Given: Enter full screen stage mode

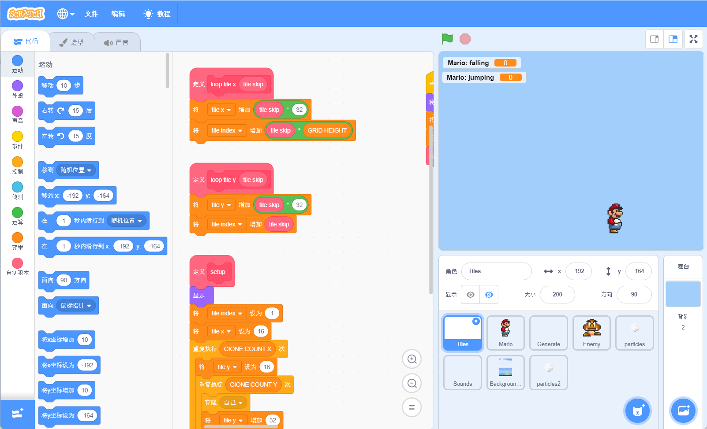Looking at the screenshot, I should (694, 39).
